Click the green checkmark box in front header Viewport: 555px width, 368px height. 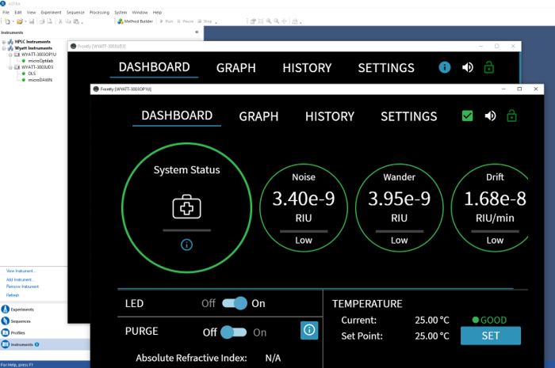[x=467, y=116]
